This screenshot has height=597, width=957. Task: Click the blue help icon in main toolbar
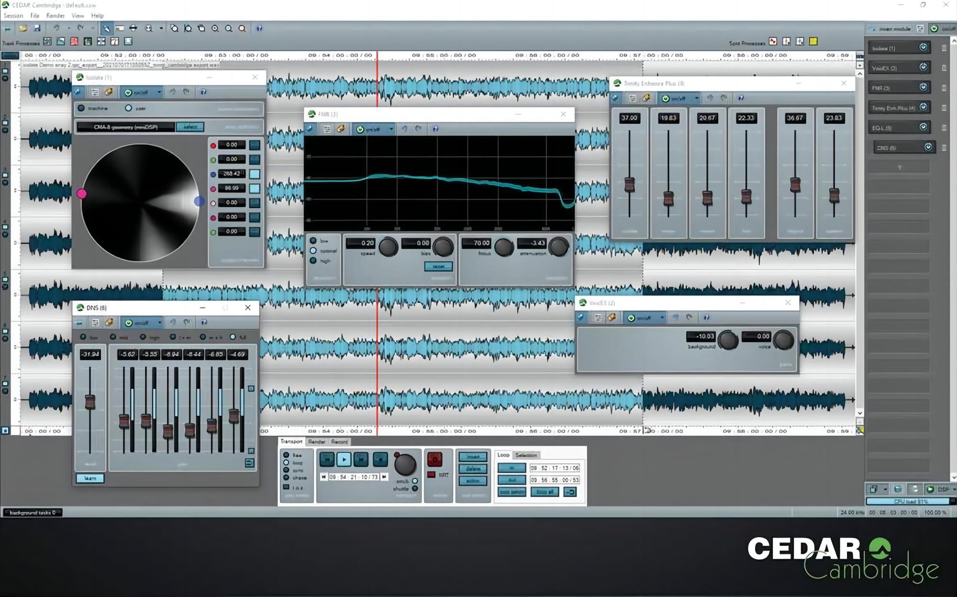tap(259, 28)
